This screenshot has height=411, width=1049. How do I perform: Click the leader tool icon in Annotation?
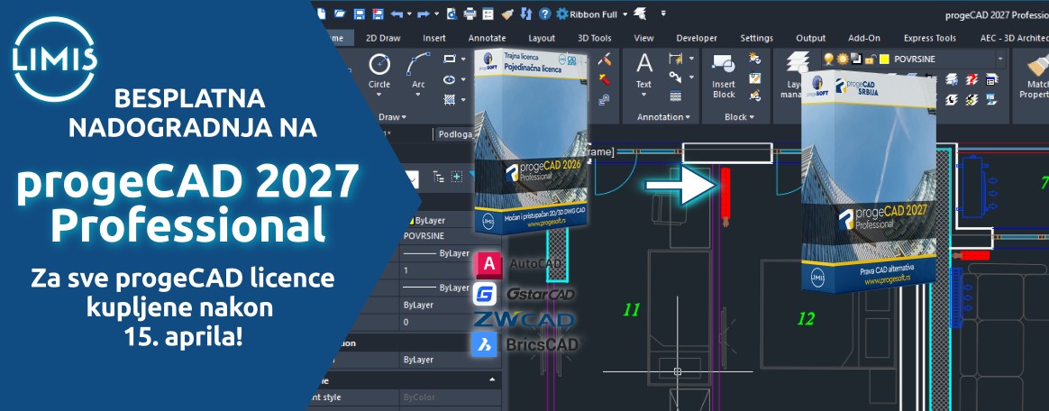click(x=676, y=78)
